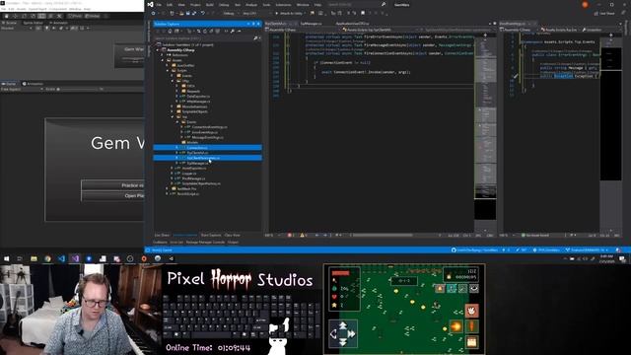Click the purple Visual Studio taskbar icon
This screenshot has height=355, width=631.
(75, 258)
